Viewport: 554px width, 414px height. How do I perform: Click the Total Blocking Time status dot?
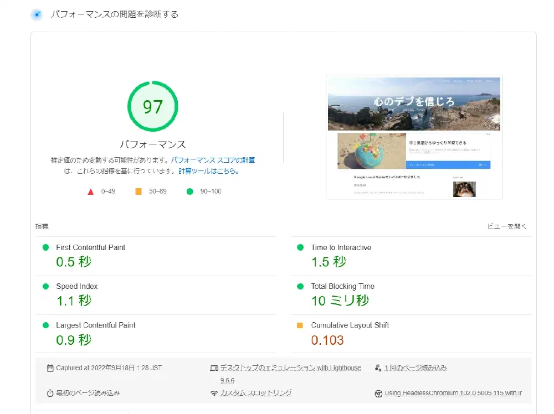300,286
